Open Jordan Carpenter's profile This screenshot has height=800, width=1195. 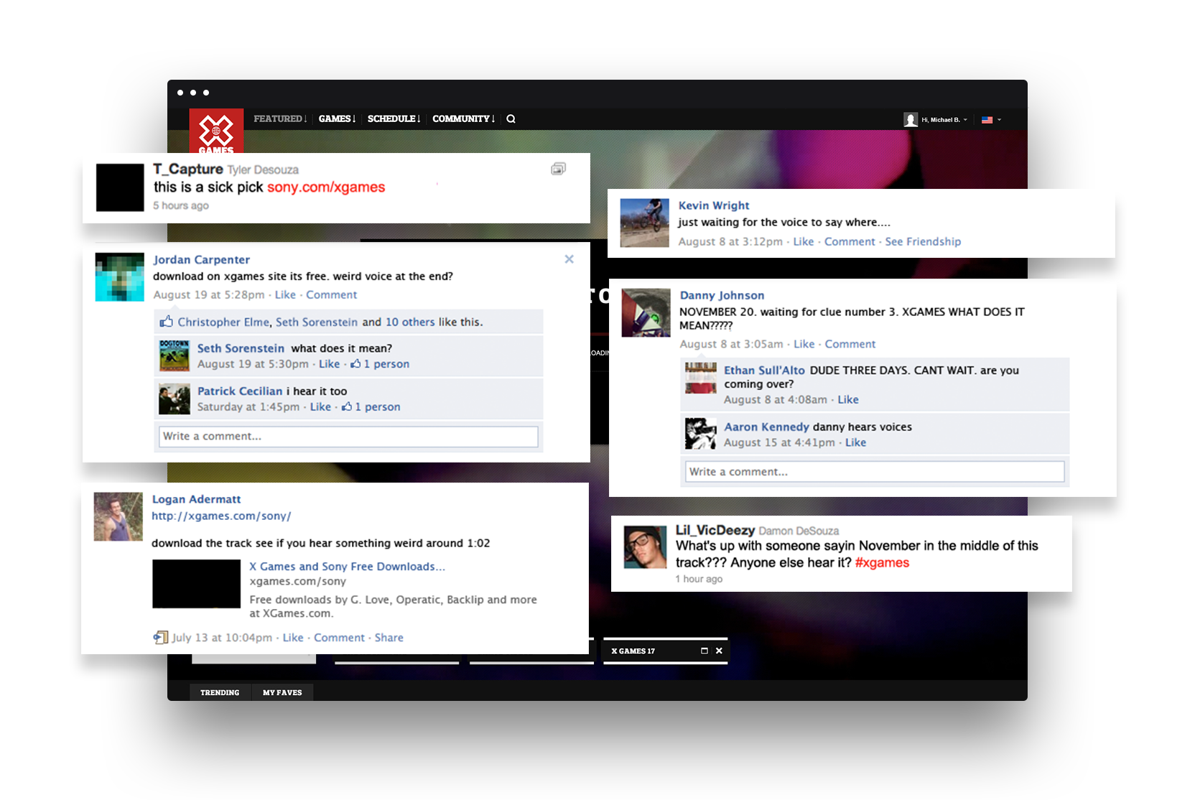(x=202, y=260)
